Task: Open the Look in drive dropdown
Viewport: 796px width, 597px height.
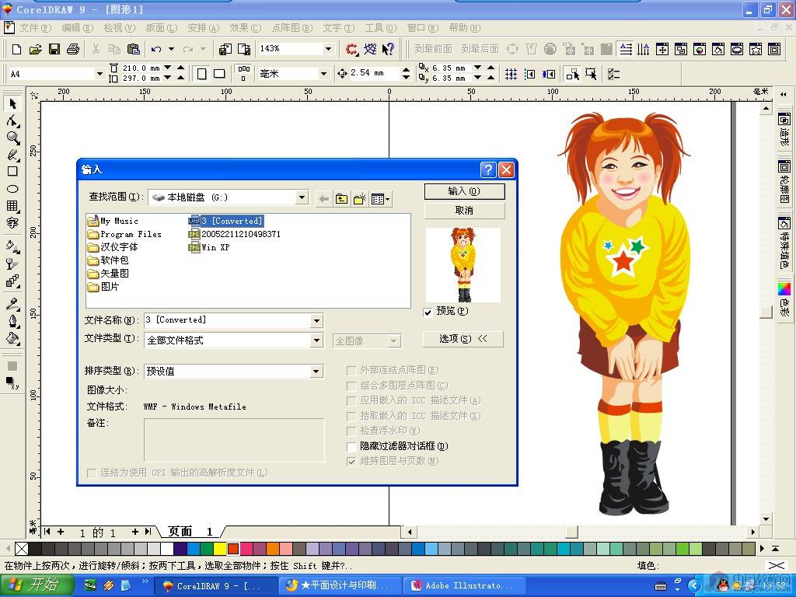Action: [x=302, y=197]
